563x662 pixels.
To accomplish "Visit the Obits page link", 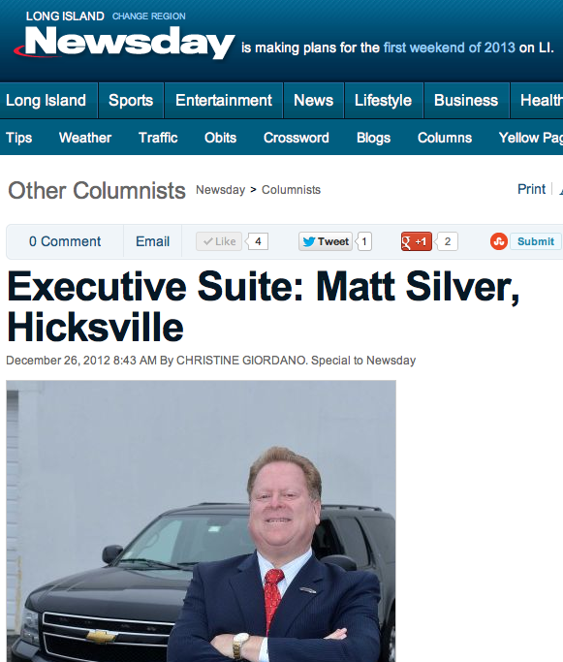I will click(x=220, y=138).
